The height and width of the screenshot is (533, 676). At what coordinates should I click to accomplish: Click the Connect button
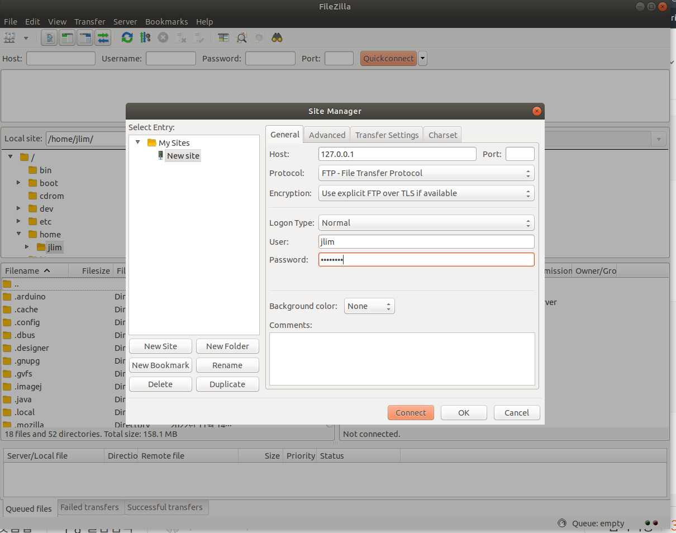coord(411,413)
